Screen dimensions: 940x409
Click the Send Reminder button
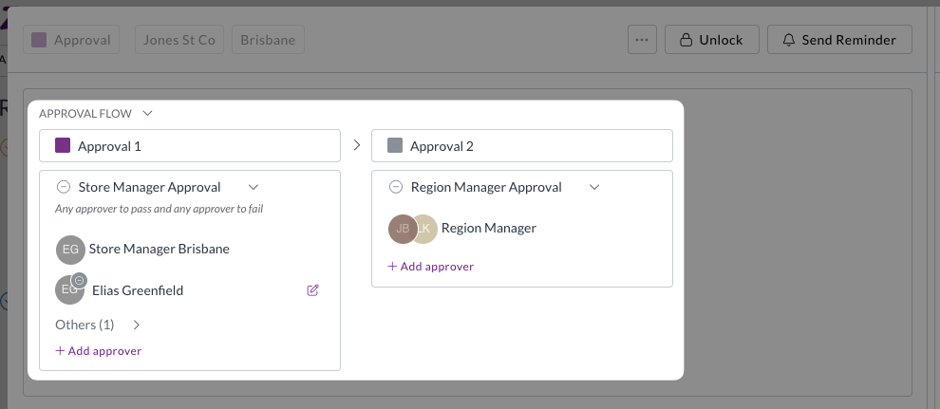(838, 40)
